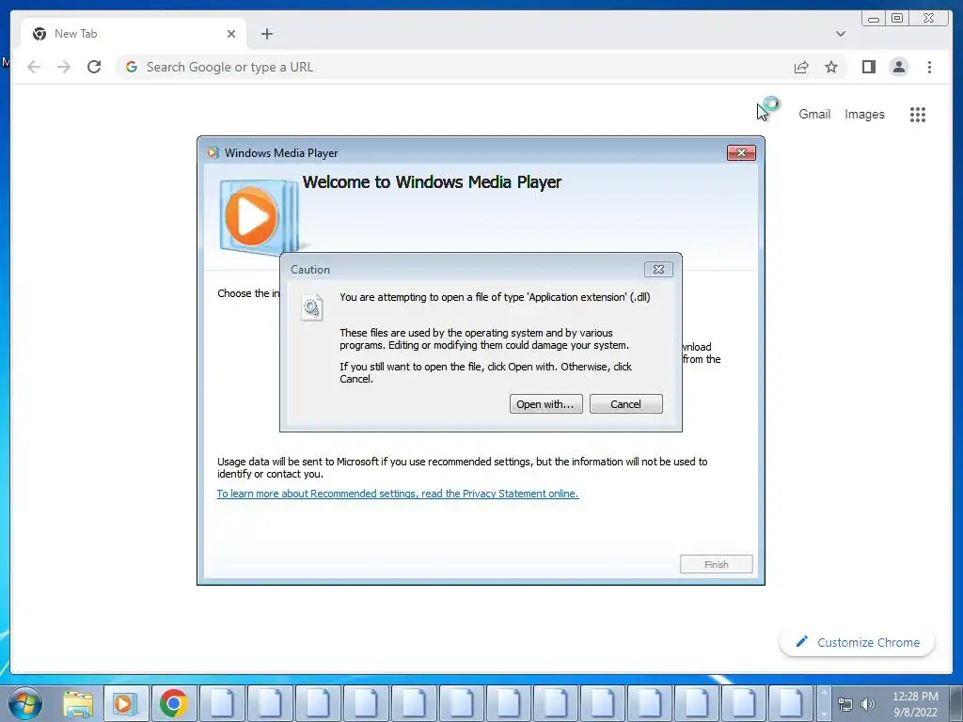963x722 pixels.
Task: Open the Gmail link
Action: coord(814,114)
